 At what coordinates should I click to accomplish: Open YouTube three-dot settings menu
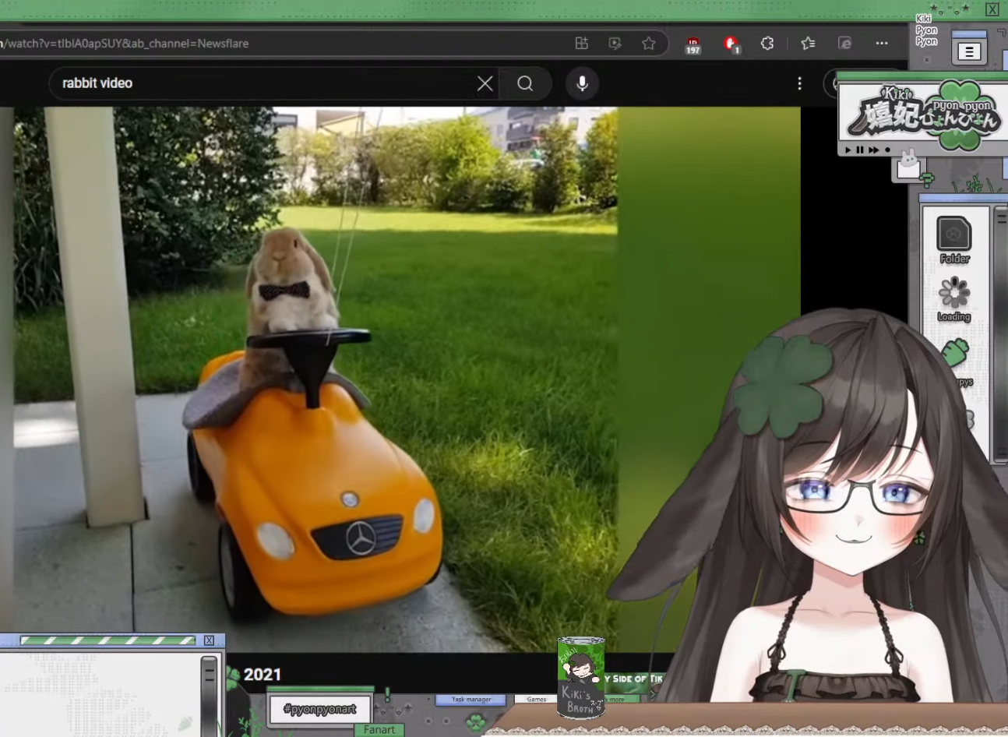click(x=799, y=83)
